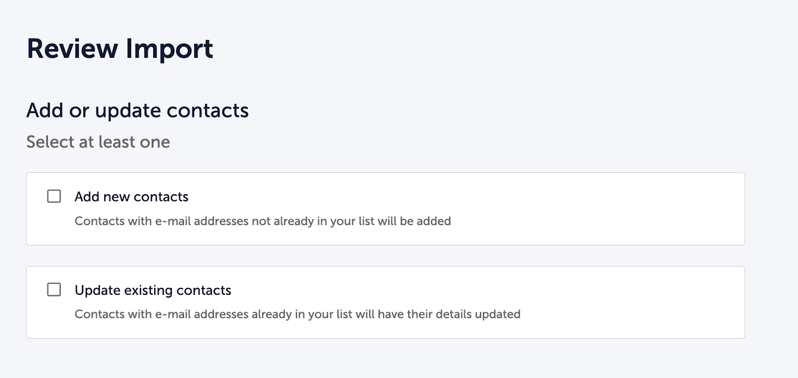Click the "Select at least one" hint
The height and width of the screenshot is (378, 798).
(98, 142)
